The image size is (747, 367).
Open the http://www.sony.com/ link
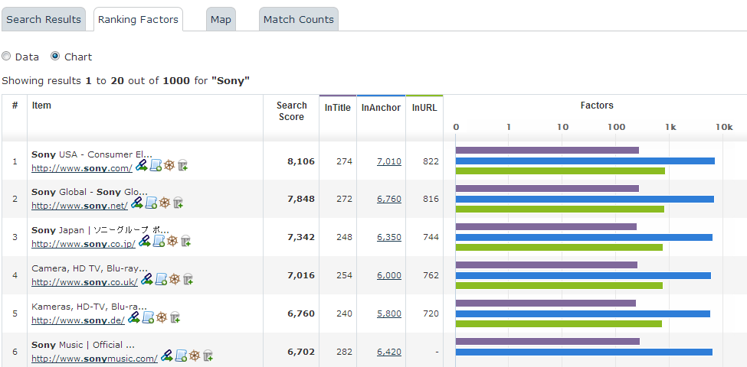click(x=82, y=168)
